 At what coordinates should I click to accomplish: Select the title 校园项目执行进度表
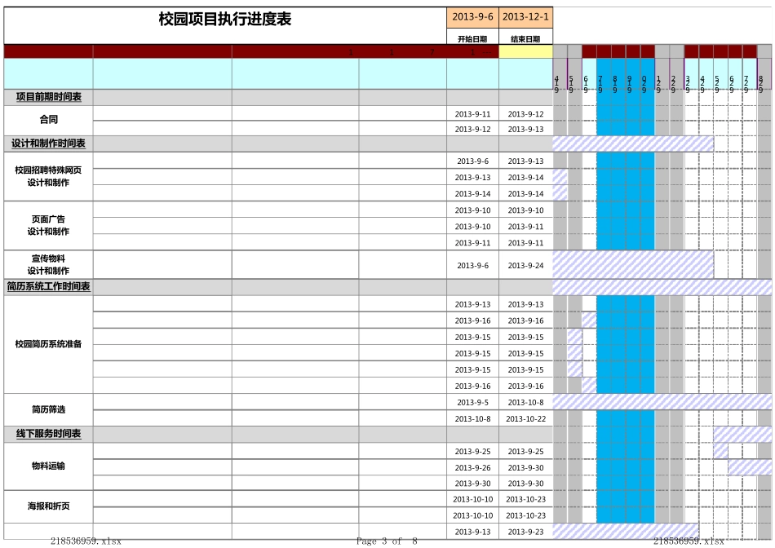[225, 20]
